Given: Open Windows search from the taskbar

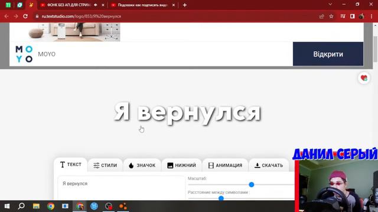Looking at the screenshot, I should [x=21, y=206].
